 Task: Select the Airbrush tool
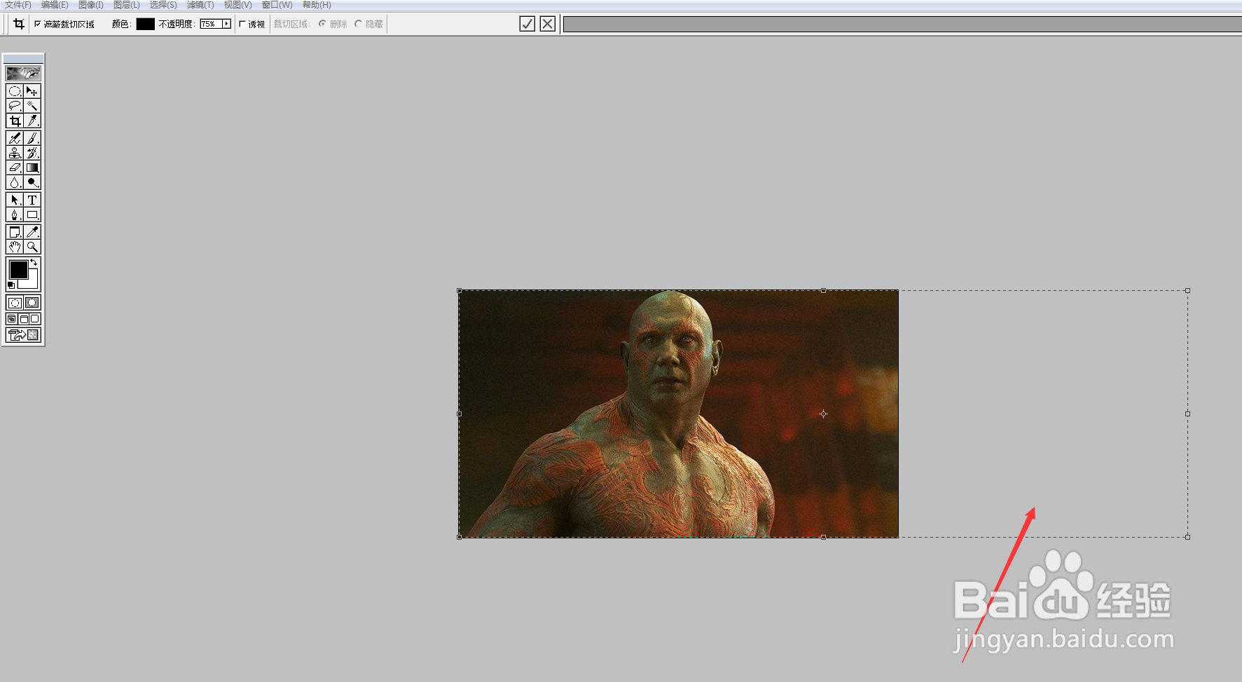coord(15,138)
